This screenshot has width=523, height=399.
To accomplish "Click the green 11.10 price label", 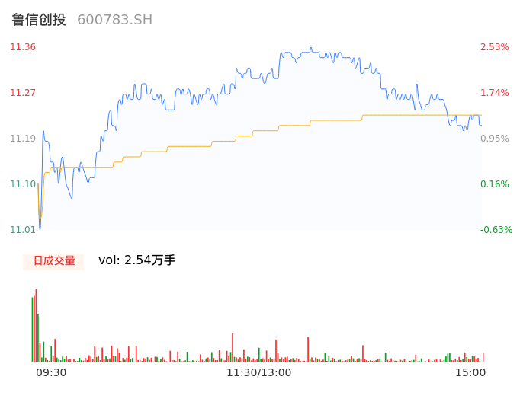I will point(23,184).
